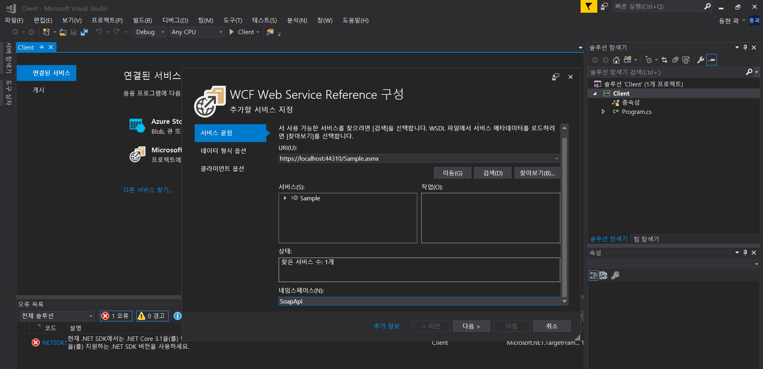Click the Open File folder icon
Image resolution: width=763 pixels, height=369 pixels.
(63, 32)
